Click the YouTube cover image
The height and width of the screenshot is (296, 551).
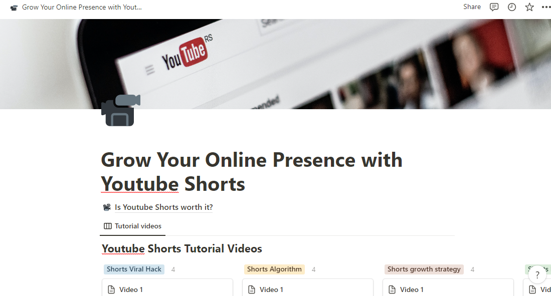[x=276, y=64]
